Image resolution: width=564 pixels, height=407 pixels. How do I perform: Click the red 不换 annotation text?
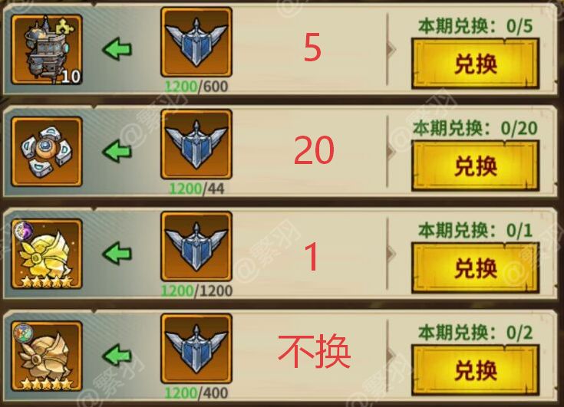314,351
